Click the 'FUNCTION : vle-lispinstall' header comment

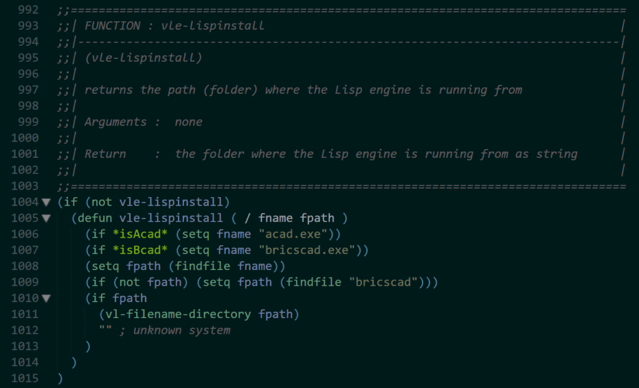click(x=175, y=26)
